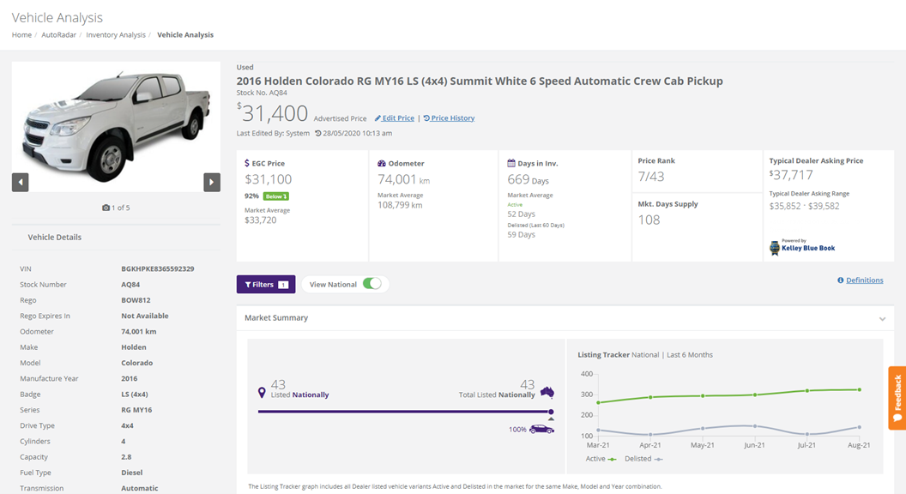Click the Rego value BOW812
Viewport: 906px width, 494px height.
(x=136, y=300)
